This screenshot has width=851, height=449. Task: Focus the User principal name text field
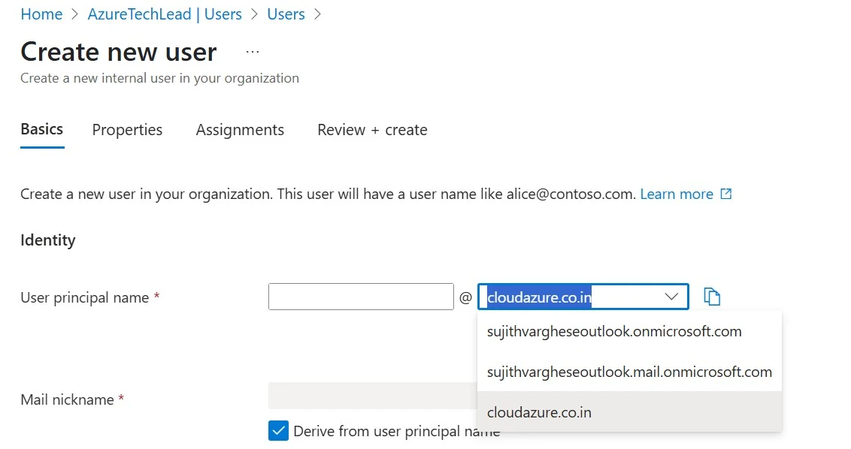[361, 297]
